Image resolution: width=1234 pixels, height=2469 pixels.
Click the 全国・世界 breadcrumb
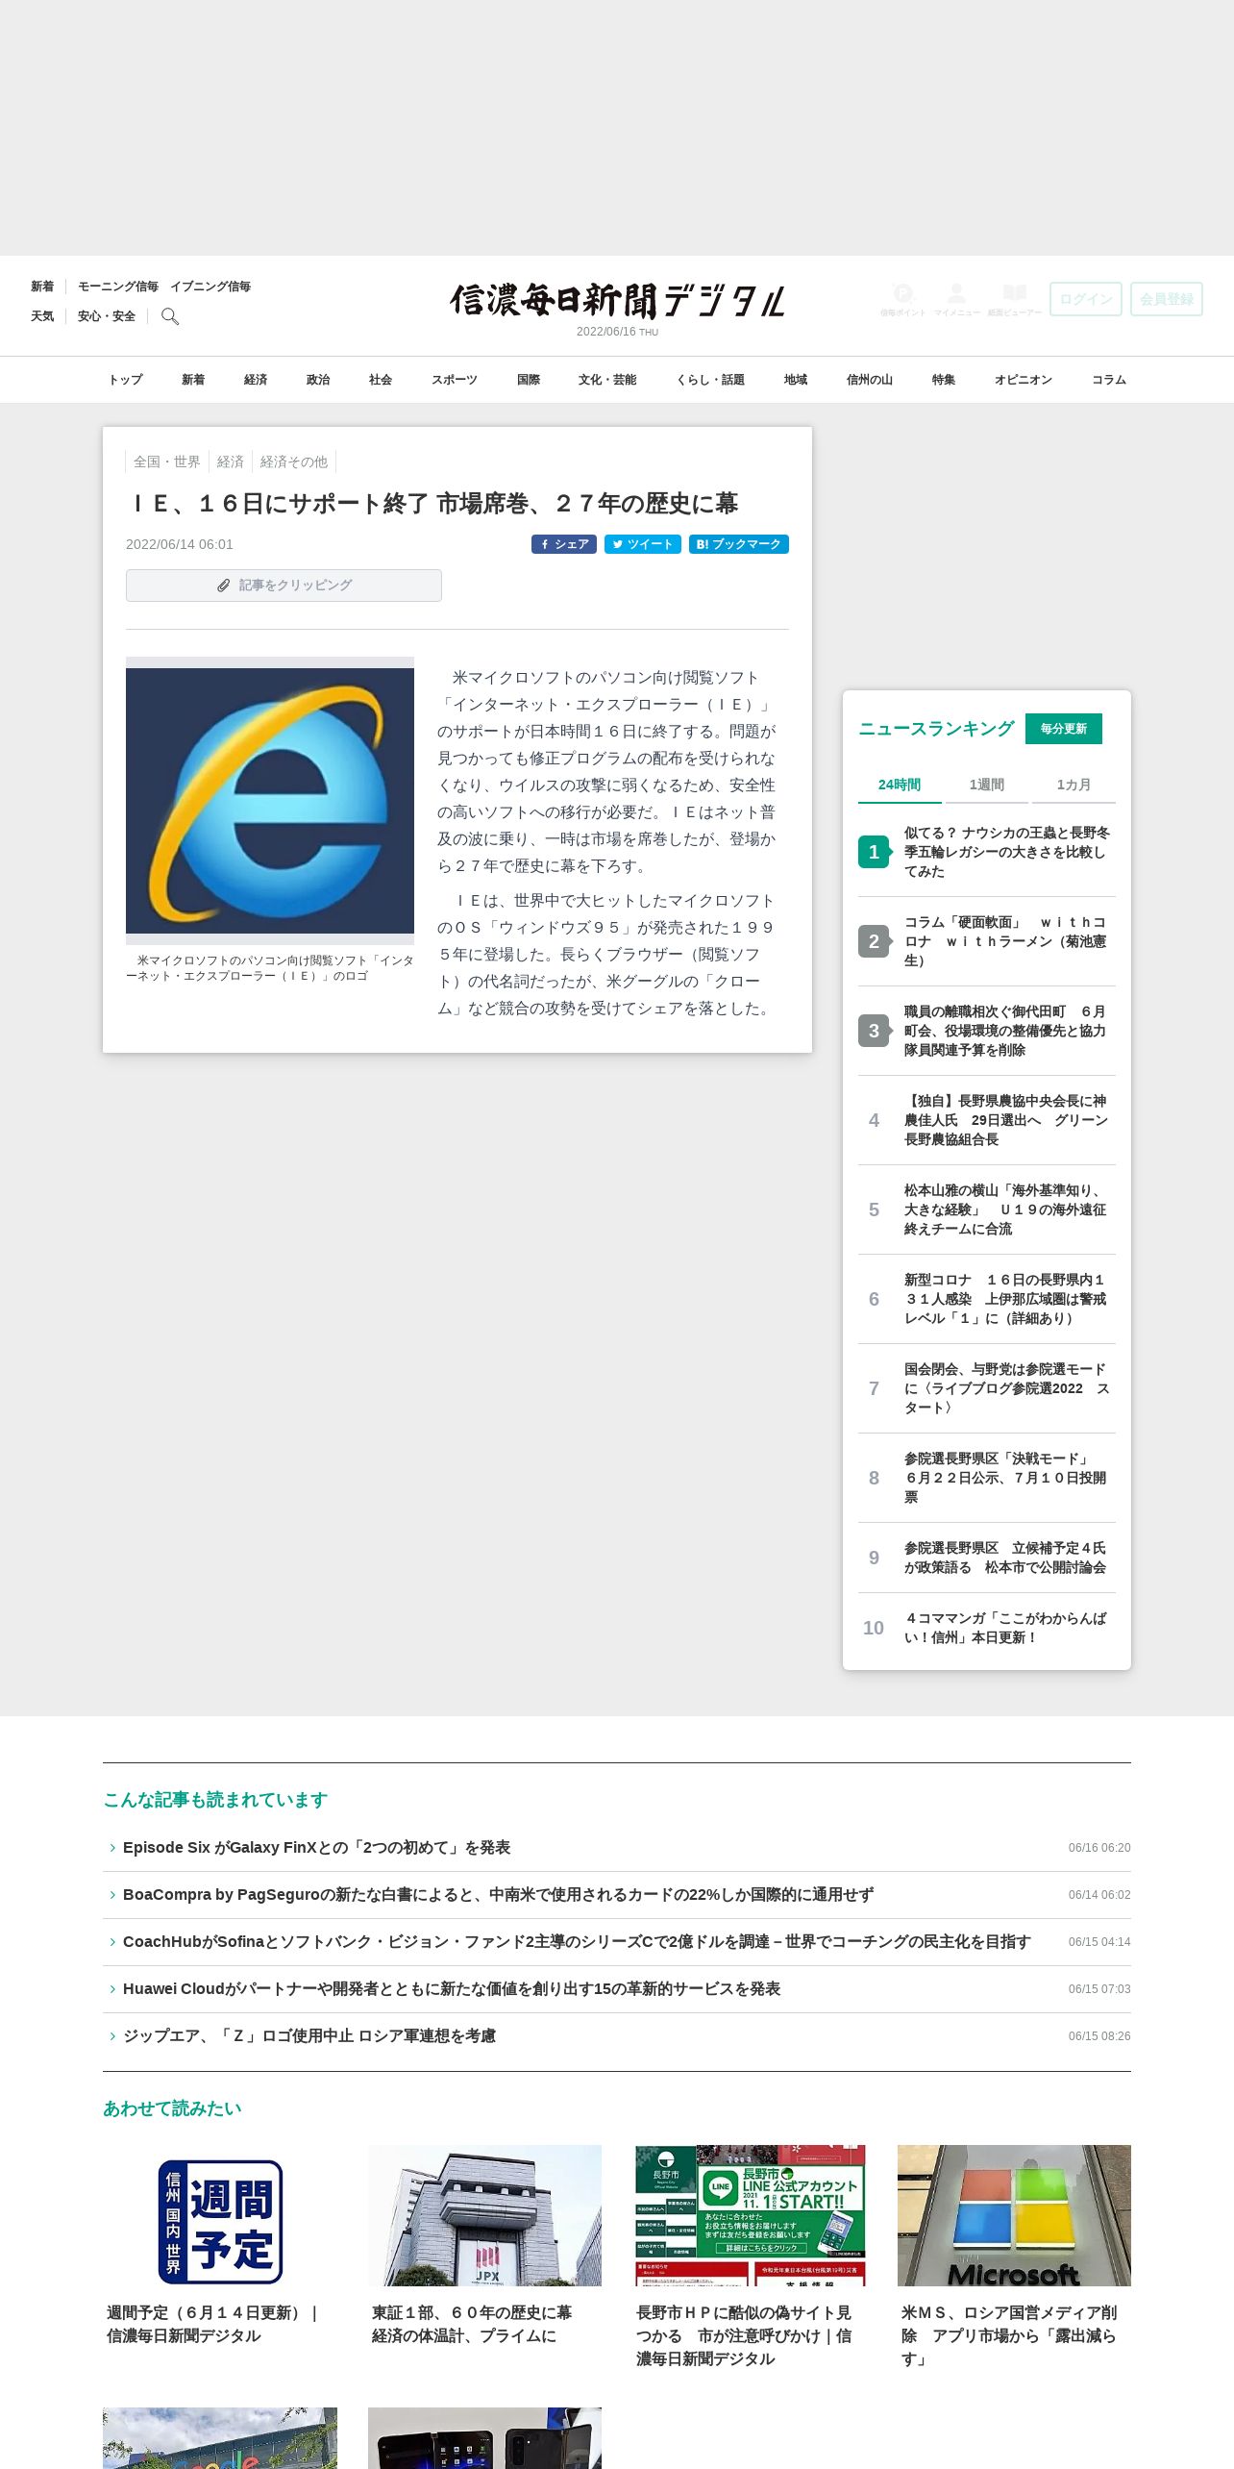(x=167, y=461)
